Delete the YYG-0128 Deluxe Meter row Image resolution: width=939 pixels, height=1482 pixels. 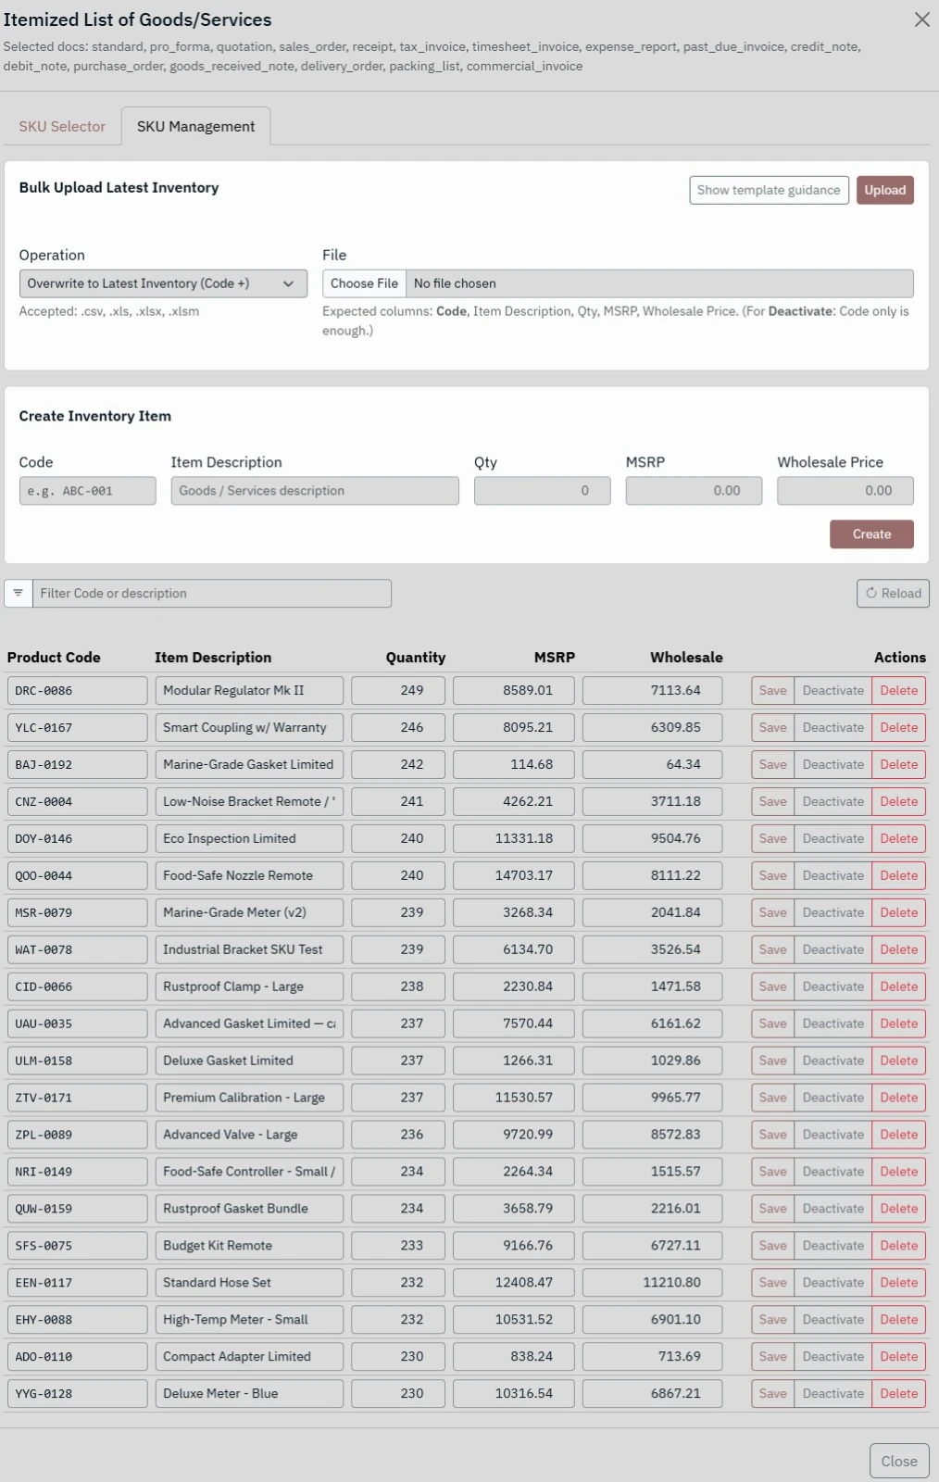(x=898, y=1394)
